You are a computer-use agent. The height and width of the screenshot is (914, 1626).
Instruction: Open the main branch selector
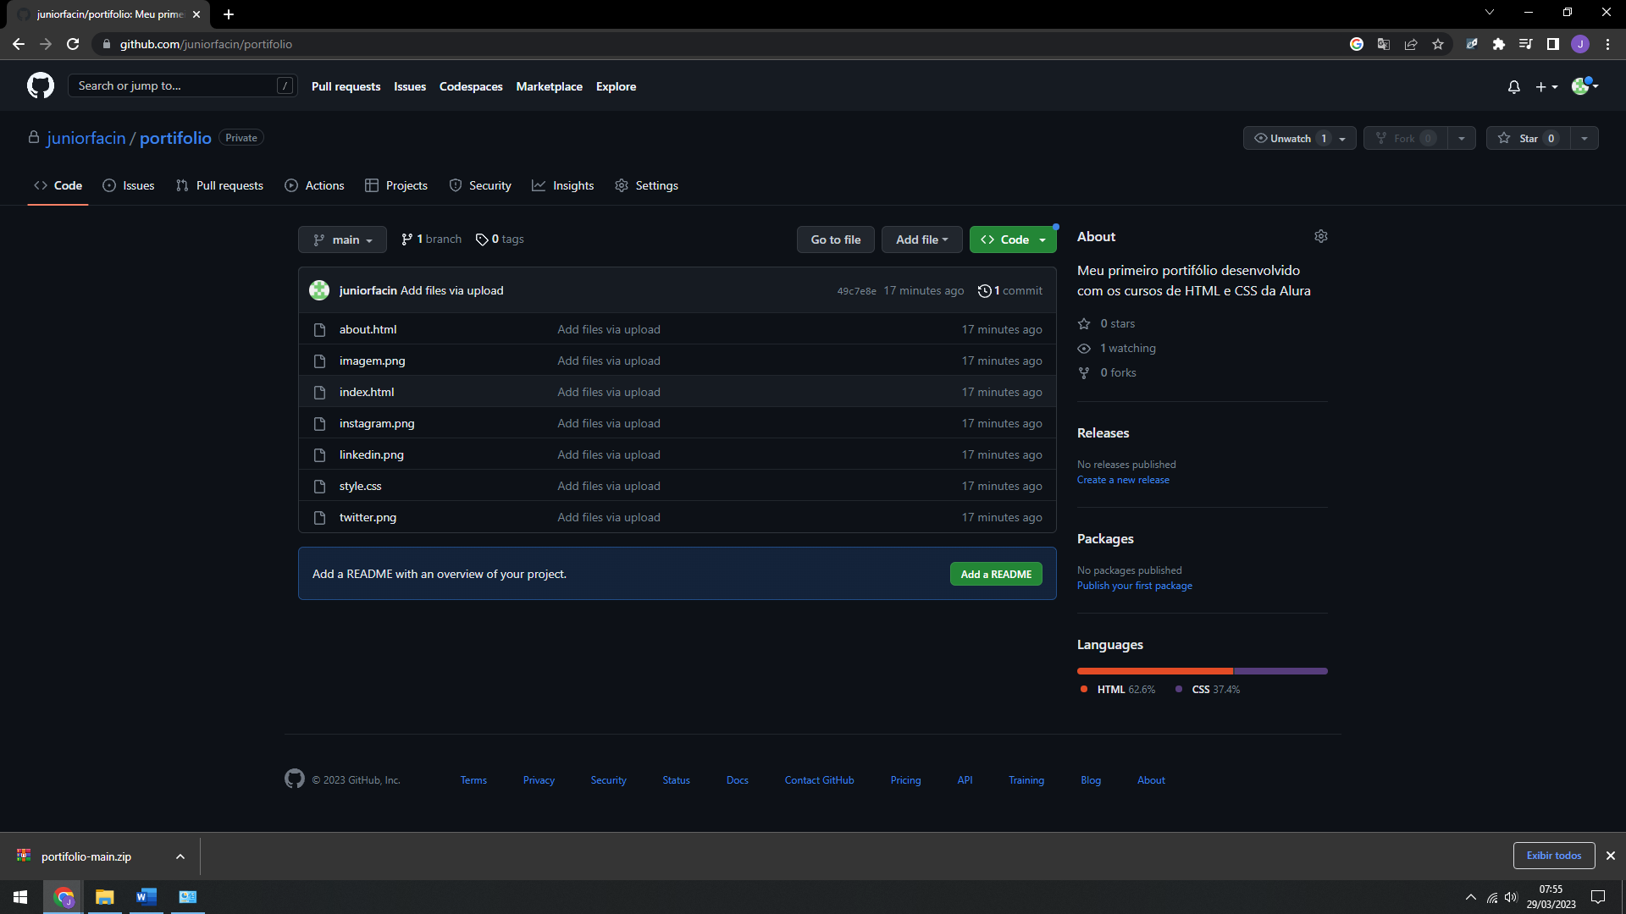tap(342, 240)
